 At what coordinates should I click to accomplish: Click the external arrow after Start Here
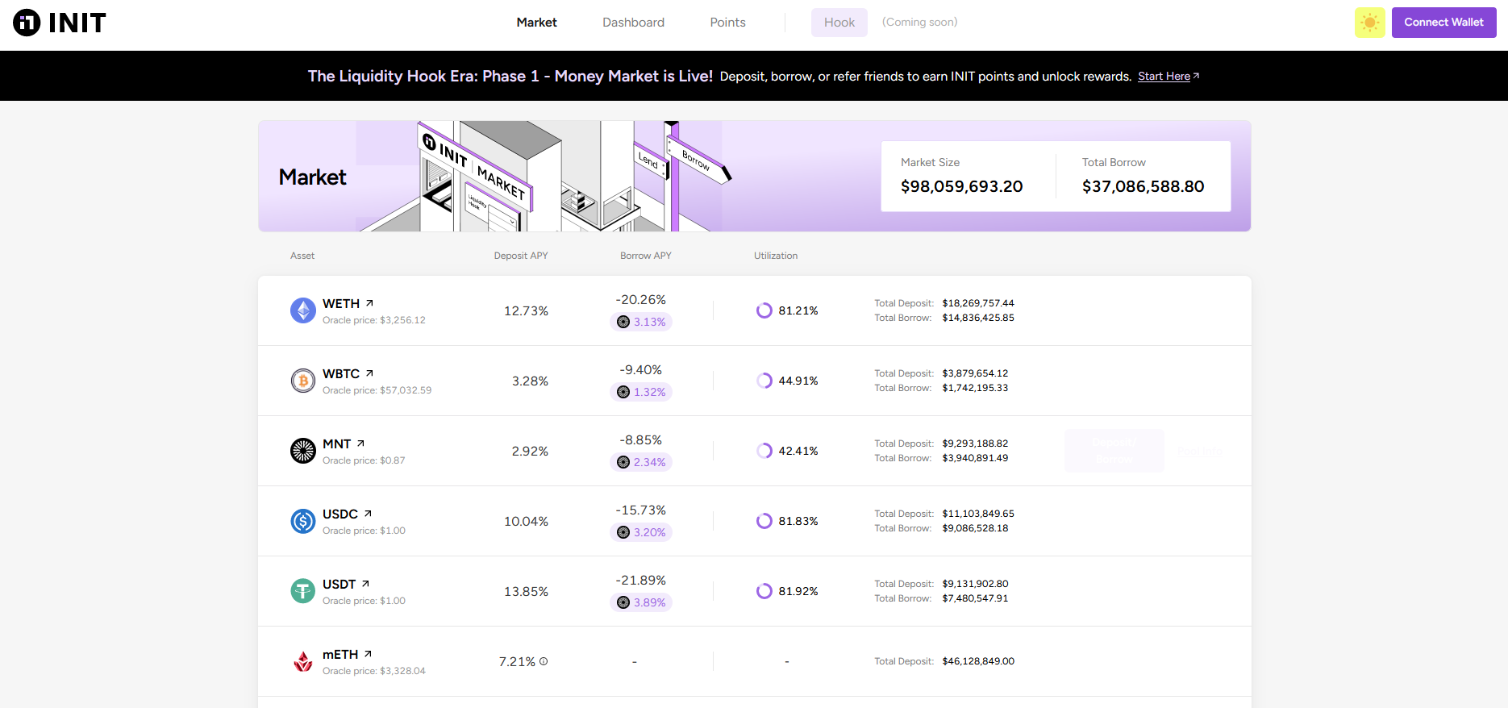(x=1196, y=76)
